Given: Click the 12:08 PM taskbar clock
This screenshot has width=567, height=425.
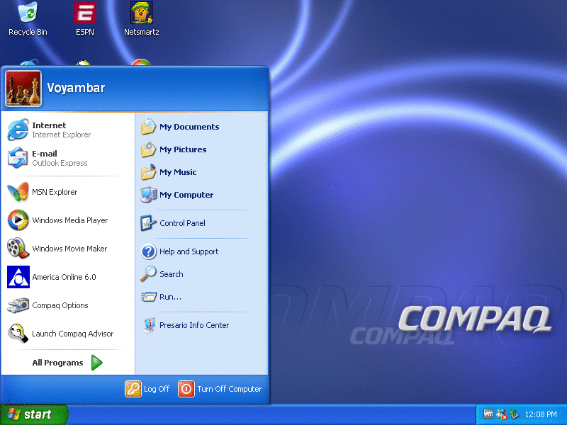Looking at the screenshot, I should tap(541, 414).
